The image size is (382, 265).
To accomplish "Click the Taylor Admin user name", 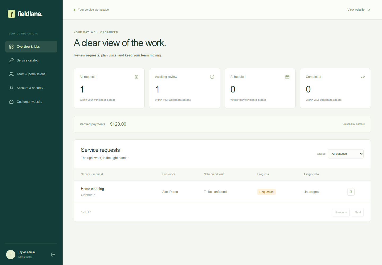I will [26, 252].
